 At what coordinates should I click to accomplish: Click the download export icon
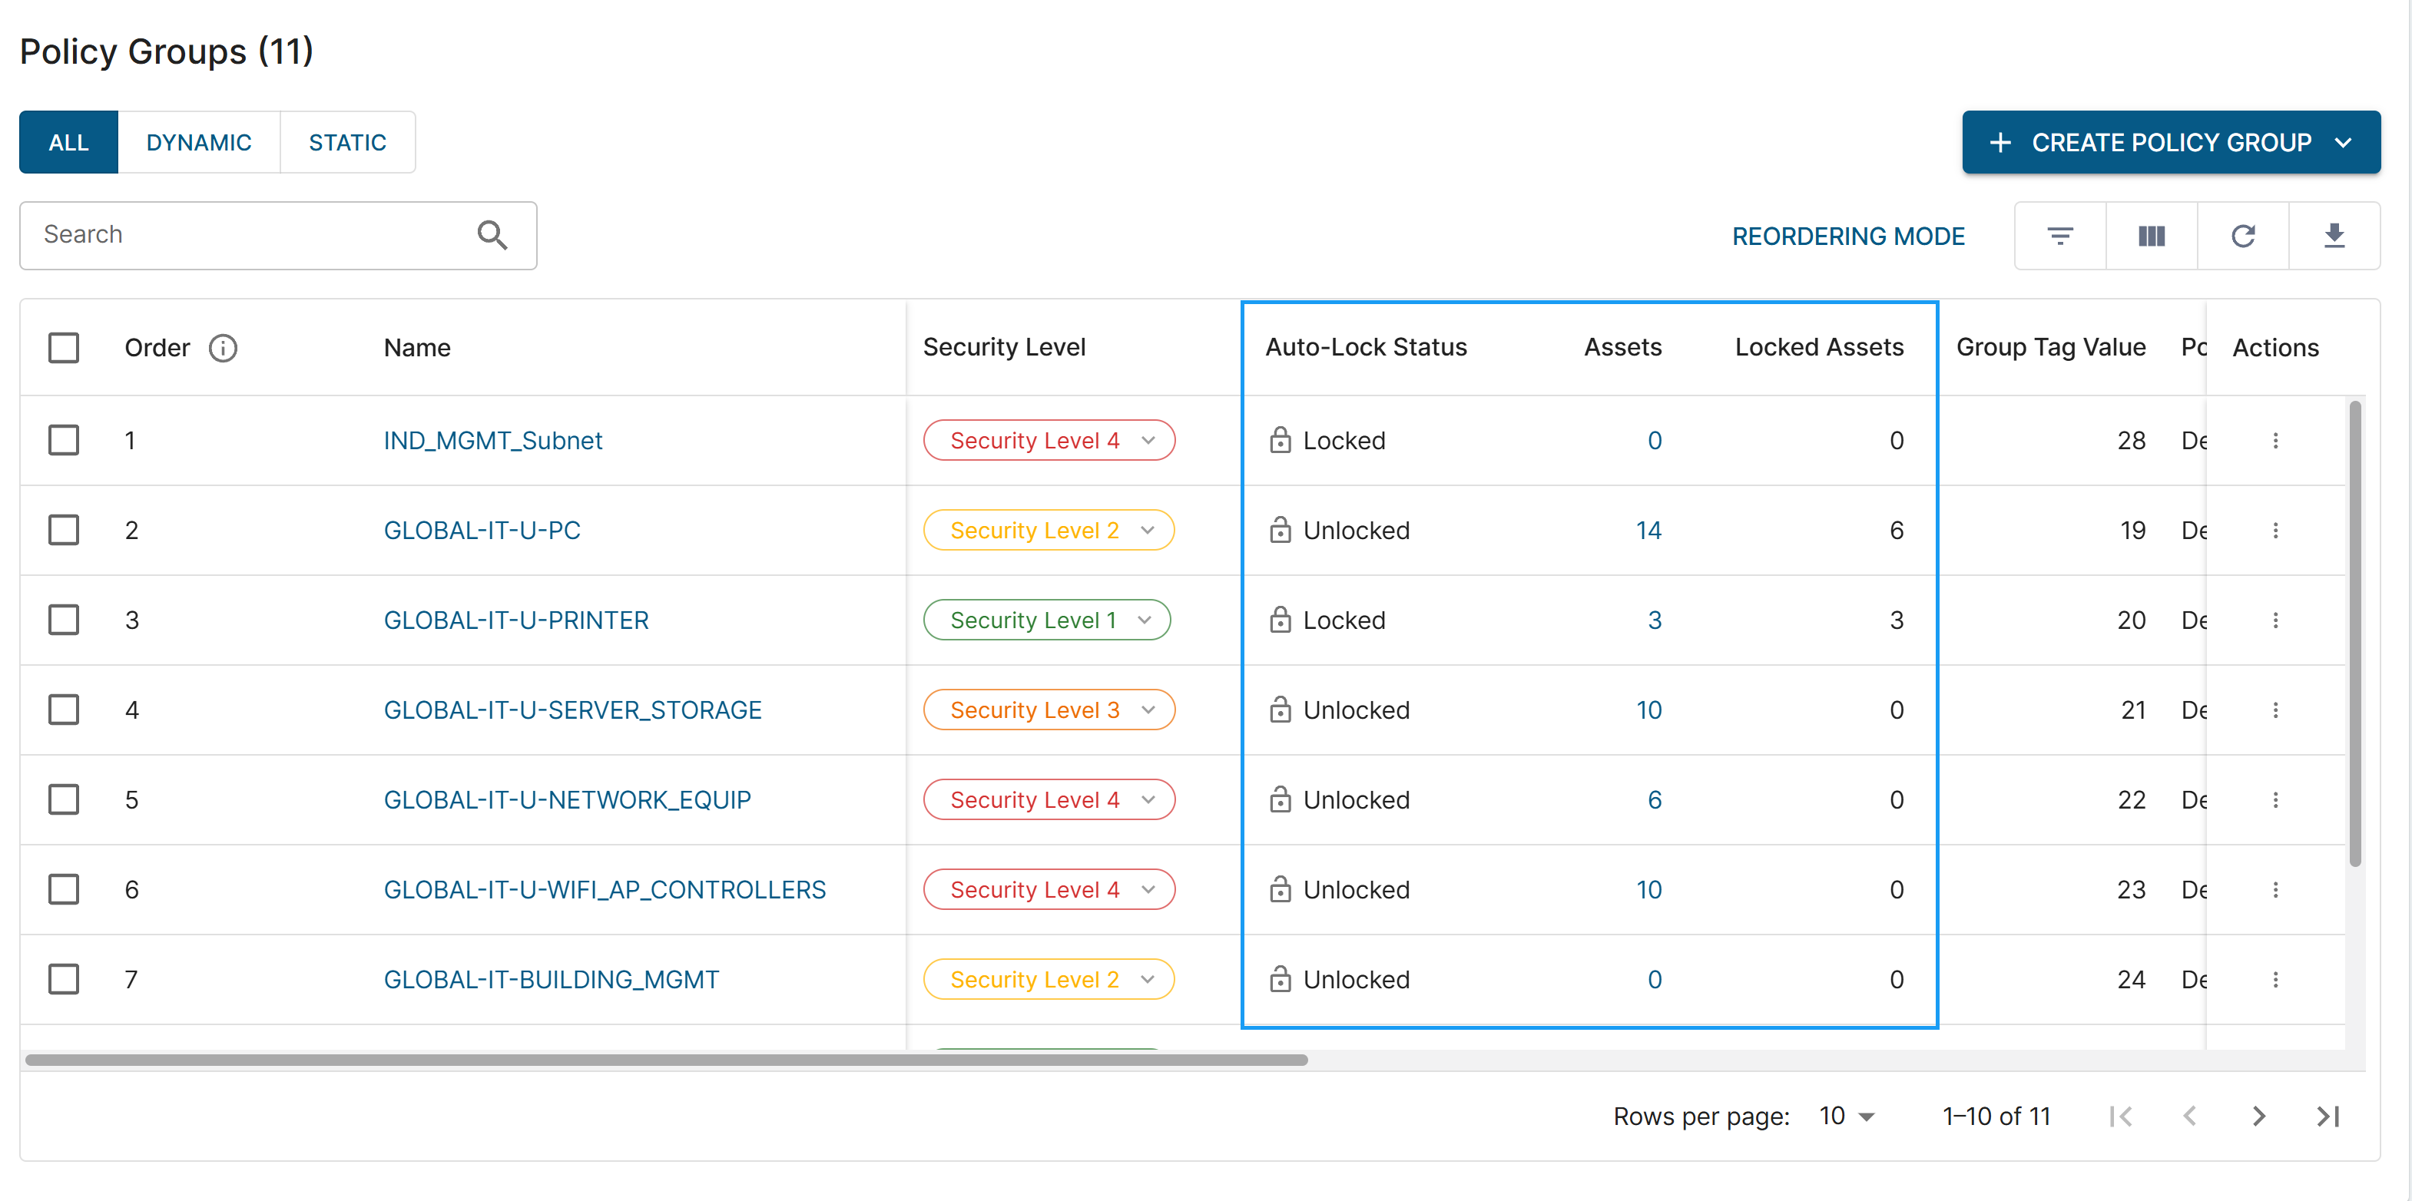point(2334,236)
